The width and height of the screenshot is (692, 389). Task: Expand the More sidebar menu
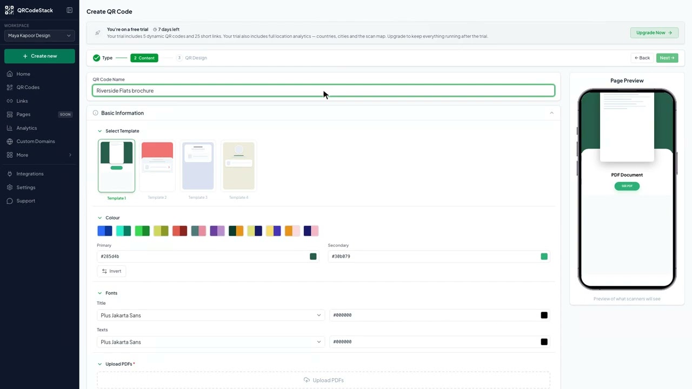coord(39,155)
